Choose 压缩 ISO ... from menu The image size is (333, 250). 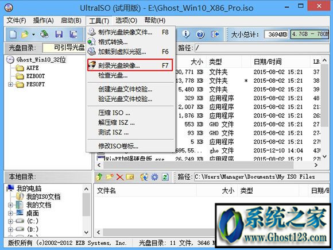click(x=130, y=113)
